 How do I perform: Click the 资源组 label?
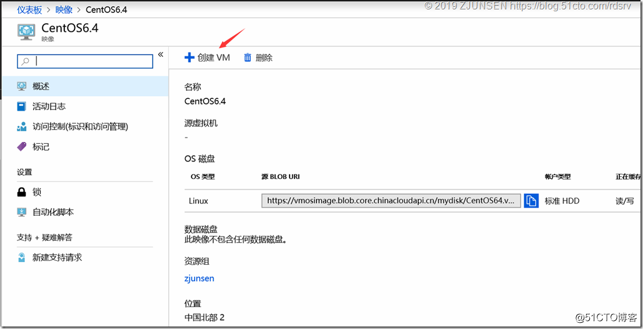click(x=197, y=261)
